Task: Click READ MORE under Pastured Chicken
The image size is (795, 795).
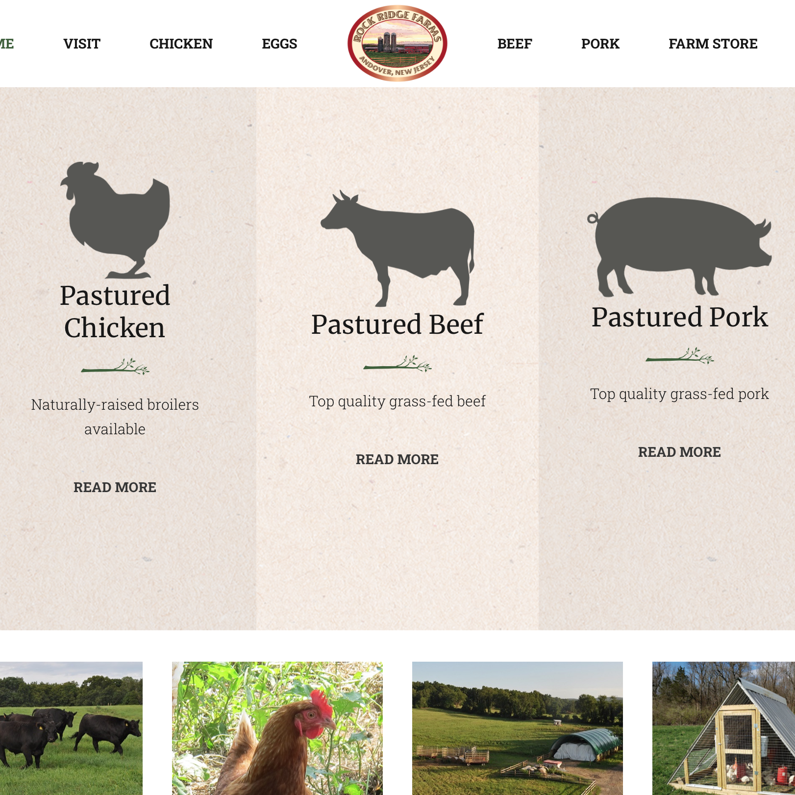Action: [115, 487]
